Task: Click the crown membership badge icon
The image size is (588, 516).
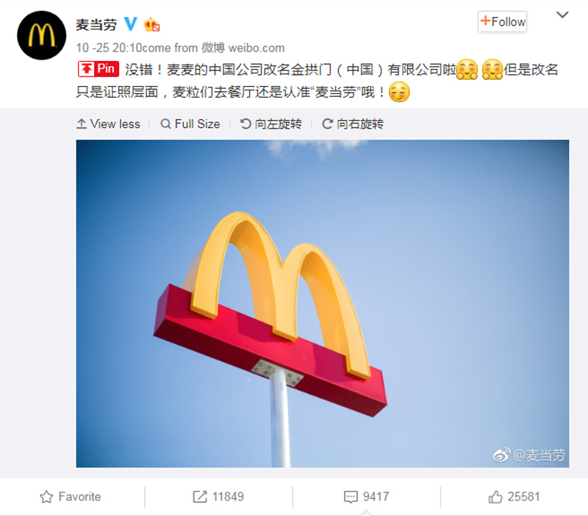Action: 151,25
